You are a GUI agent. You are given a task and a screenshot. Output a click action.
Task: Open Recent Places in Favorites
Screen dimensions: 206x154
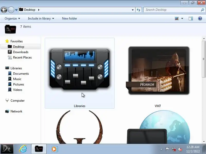click(x=22, y=57)
